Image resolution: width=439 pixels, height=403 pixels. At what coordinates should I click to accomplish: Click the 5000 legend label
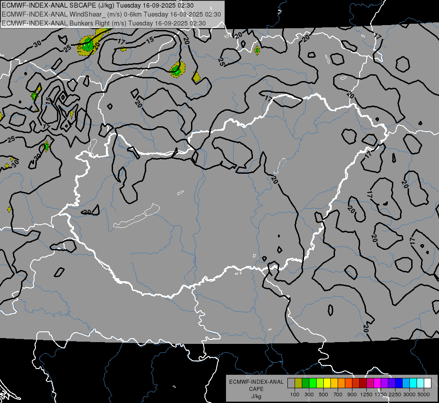click(x=424, y=394)
